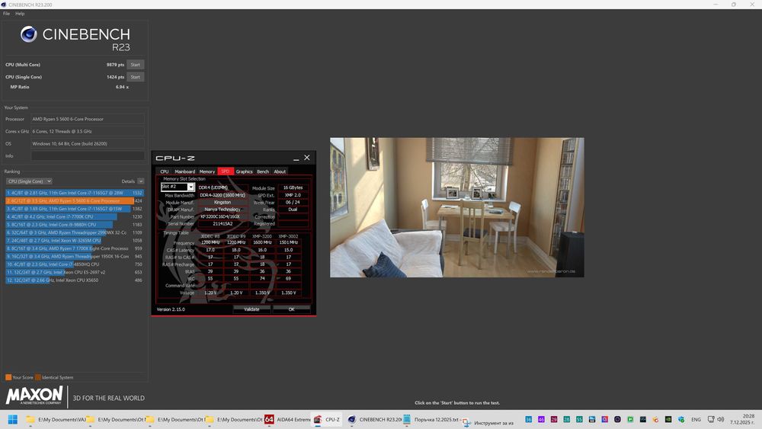The height and width of the screenshot is (429, 762).
Task: Switch to the About tab in CPU-Z
Action: (x=280, y=171)
